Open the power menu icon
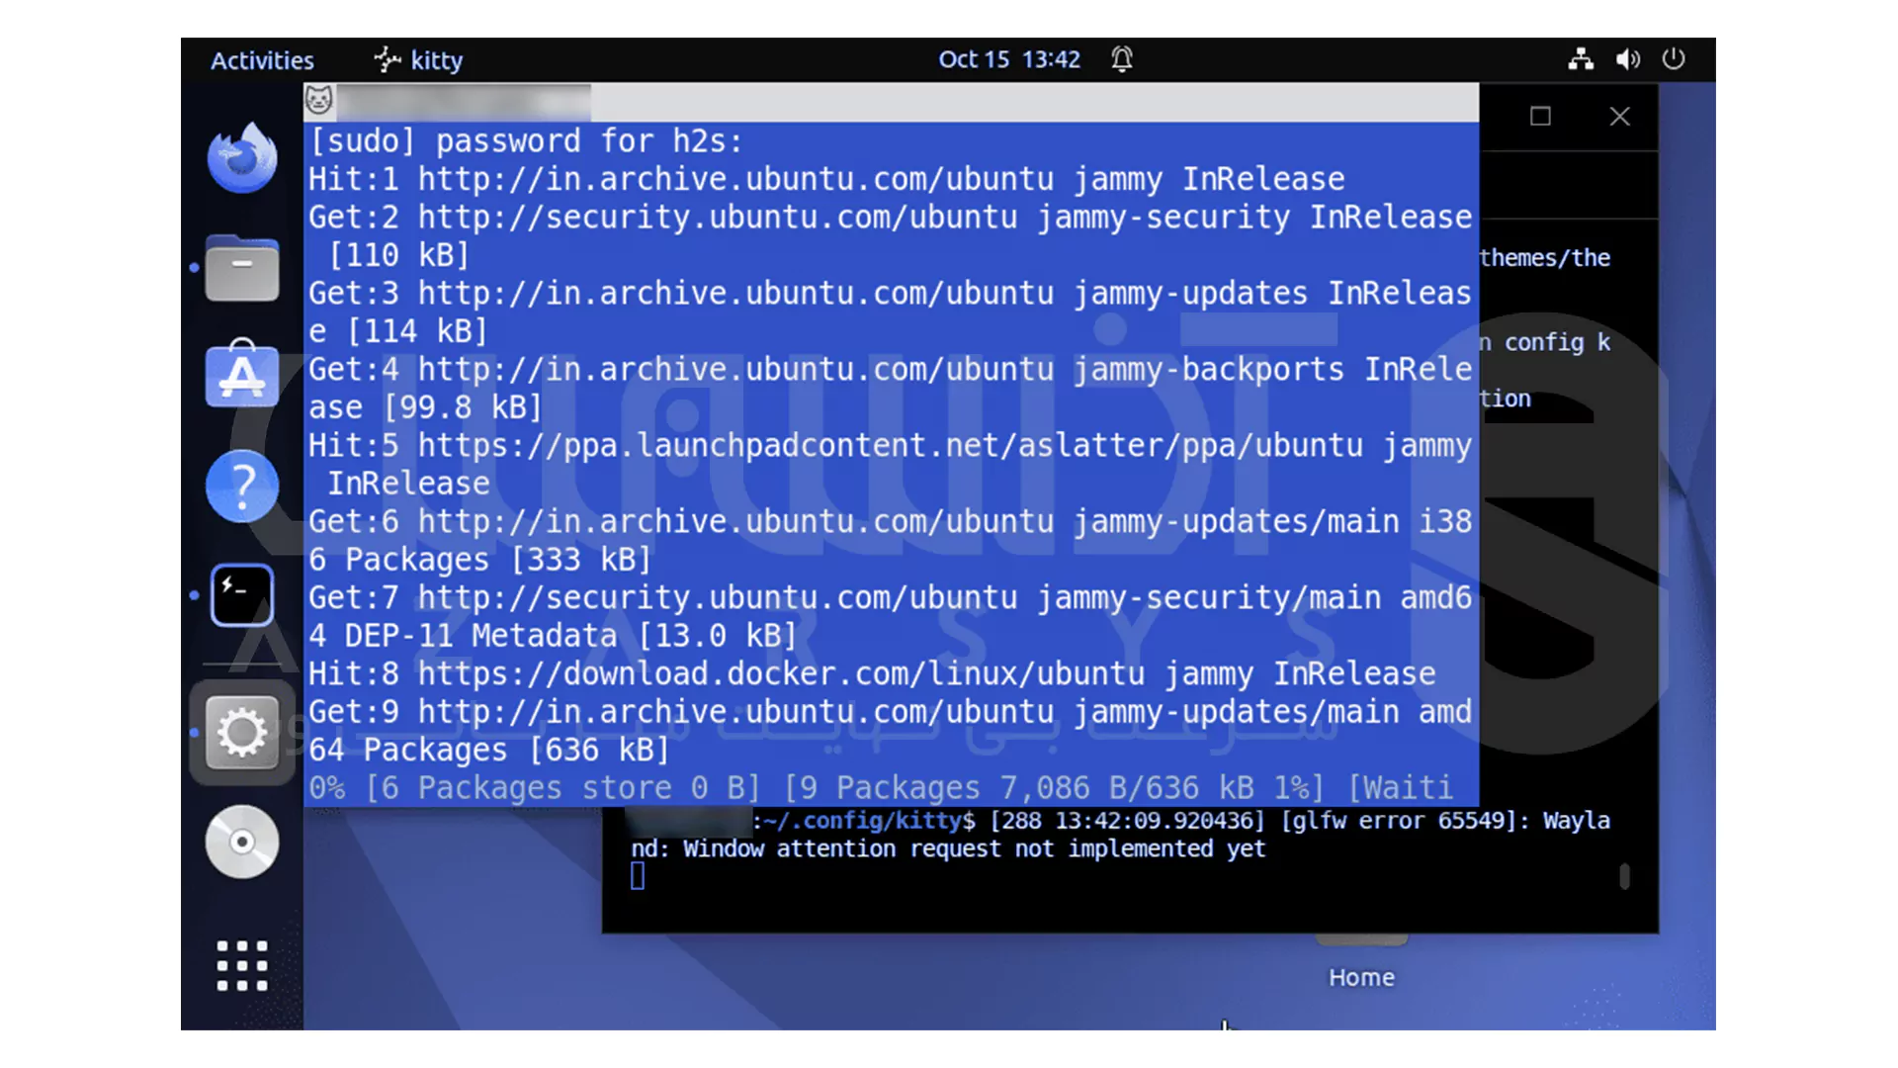Viewport: 1898px width, 1068px height. point(1674,59)
